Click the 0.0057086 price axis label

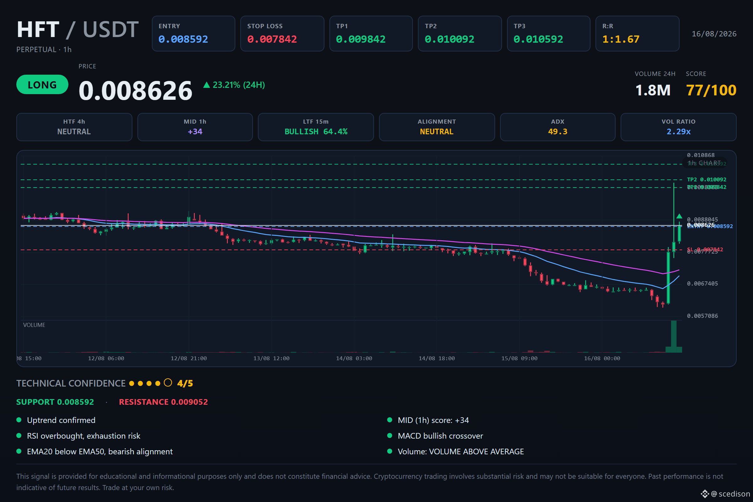[702, 316]
